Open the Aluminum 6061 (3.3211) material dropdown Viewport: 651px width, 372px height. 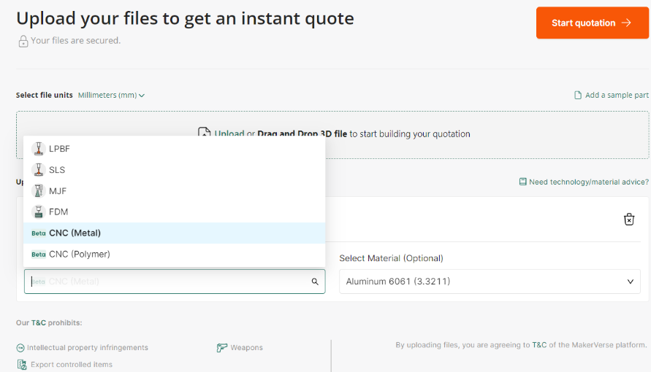pos(490,282)
